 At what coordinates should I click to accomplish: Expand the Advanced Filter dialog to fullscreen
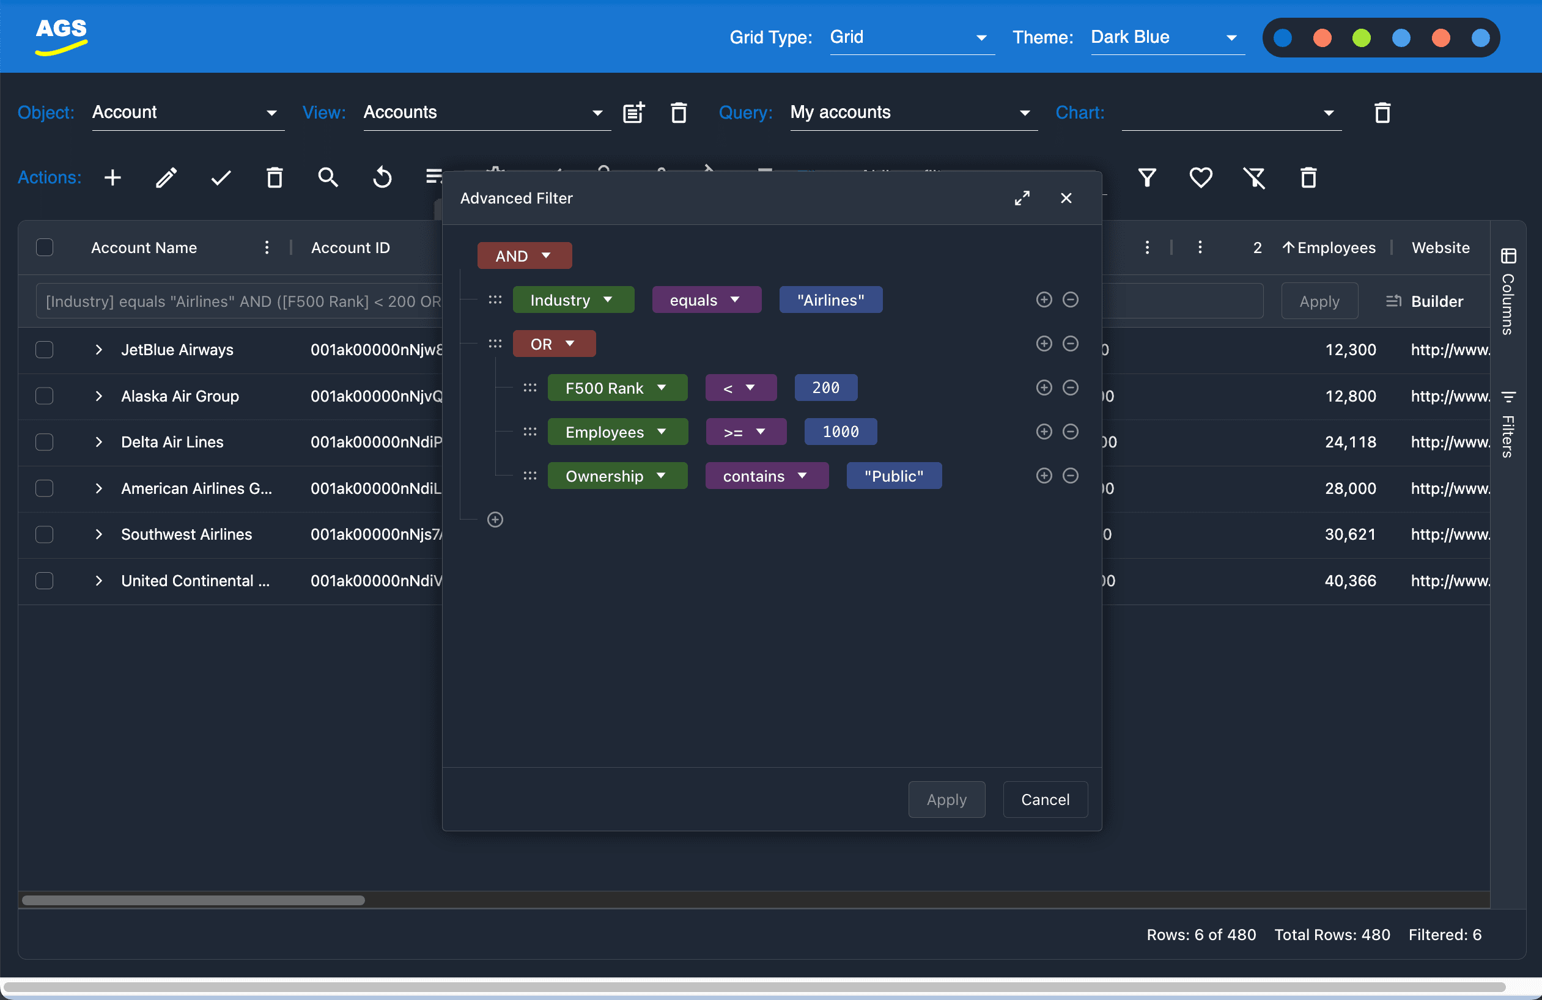click(x=1022, y=198)
